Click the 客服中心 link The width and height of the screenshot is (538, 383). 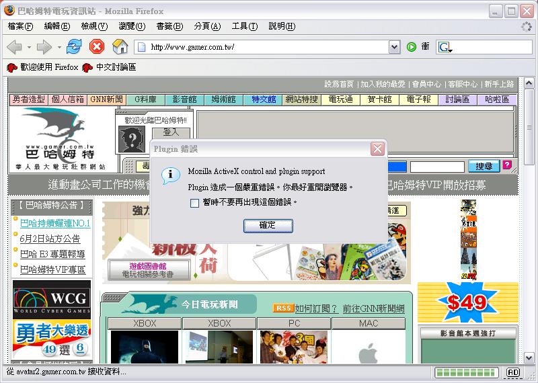(463, 85)
